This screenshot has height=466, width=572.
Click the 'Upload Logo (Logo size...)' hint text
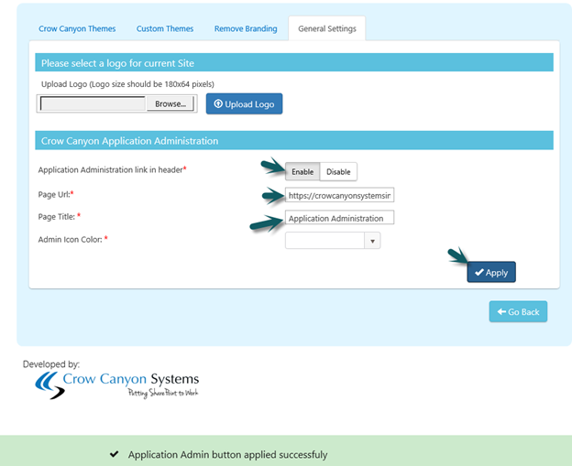127,84
